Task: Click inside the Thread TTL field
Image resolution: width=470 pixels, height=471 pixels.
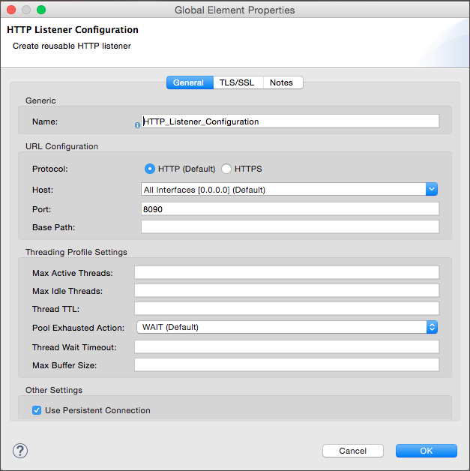Action: pyautogui.click(x=286, y=309)
